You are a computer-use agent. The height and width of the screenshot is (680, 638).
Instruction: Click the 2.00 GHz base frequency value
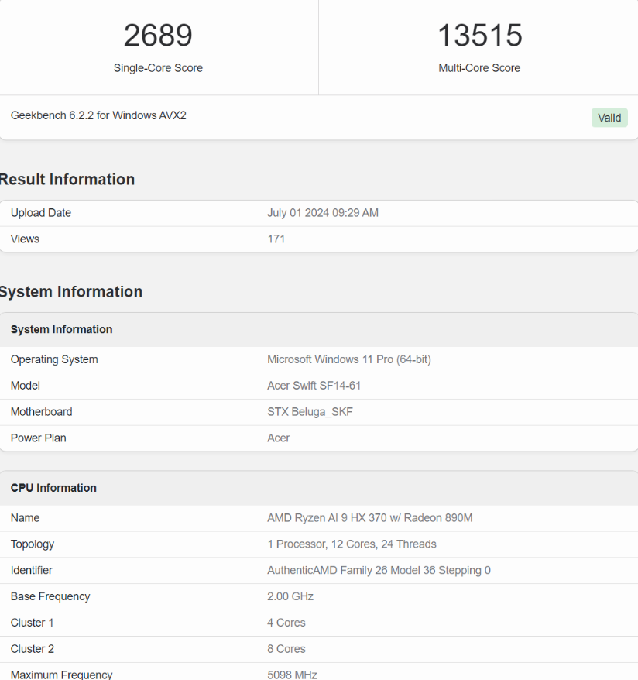[x=290, y=597]
